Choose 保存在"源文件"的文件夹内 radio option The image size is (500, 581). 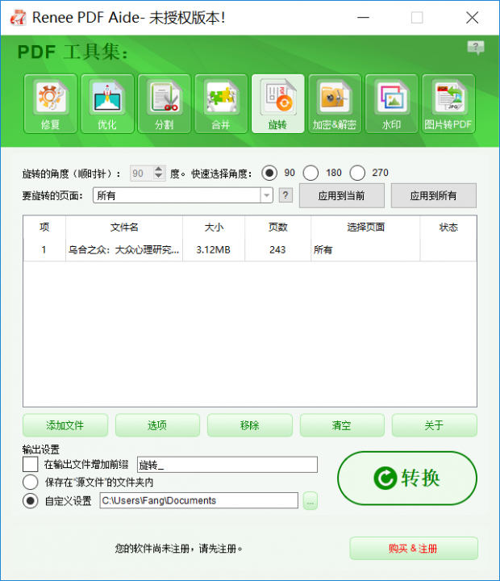(31, 482)
